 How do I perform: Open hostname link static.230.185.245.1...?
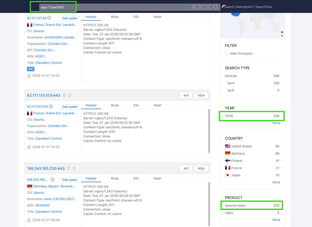pyautogui.click(x=60, y=199)
